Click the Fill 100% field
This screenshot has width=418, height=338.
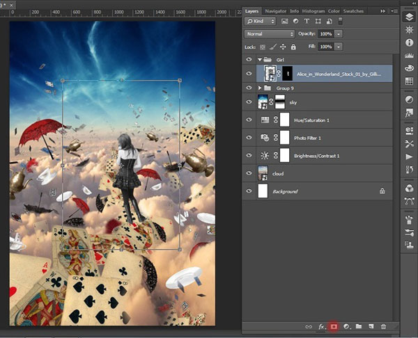[x=326, y=47]
